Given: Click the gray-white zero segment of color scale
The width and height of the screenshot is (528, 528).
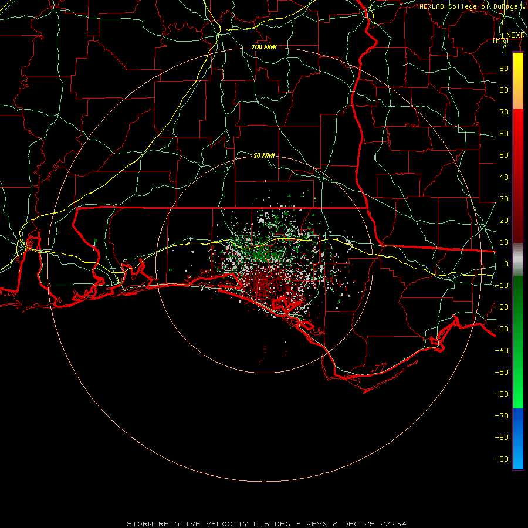Looking at the screenshot, I should [x=518, y=260].
